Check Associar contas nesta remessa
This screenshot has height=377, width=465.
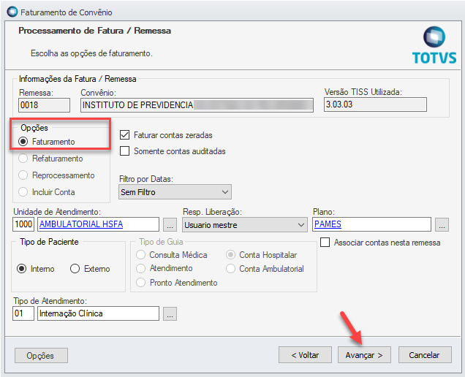325,242
